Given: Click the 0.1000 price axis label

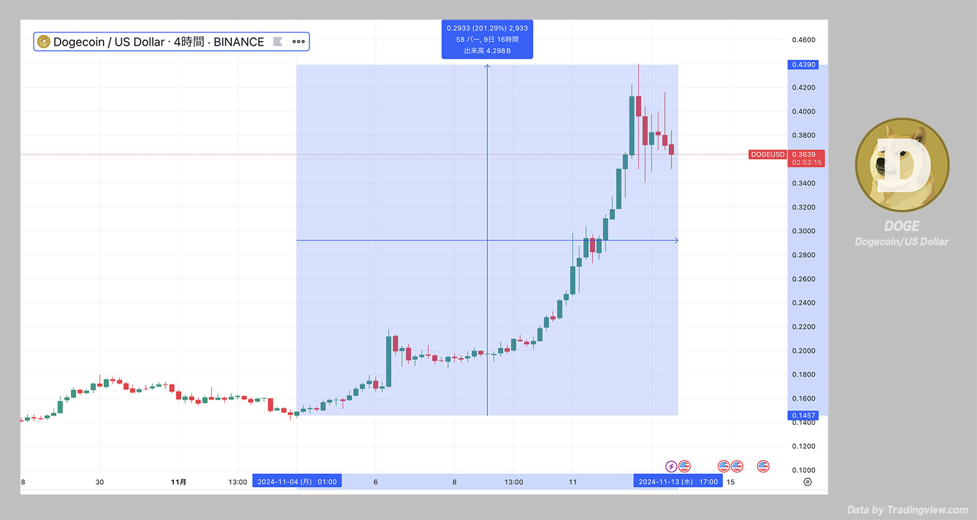Looking at the screenshot, I should click(x=803, y=470).
